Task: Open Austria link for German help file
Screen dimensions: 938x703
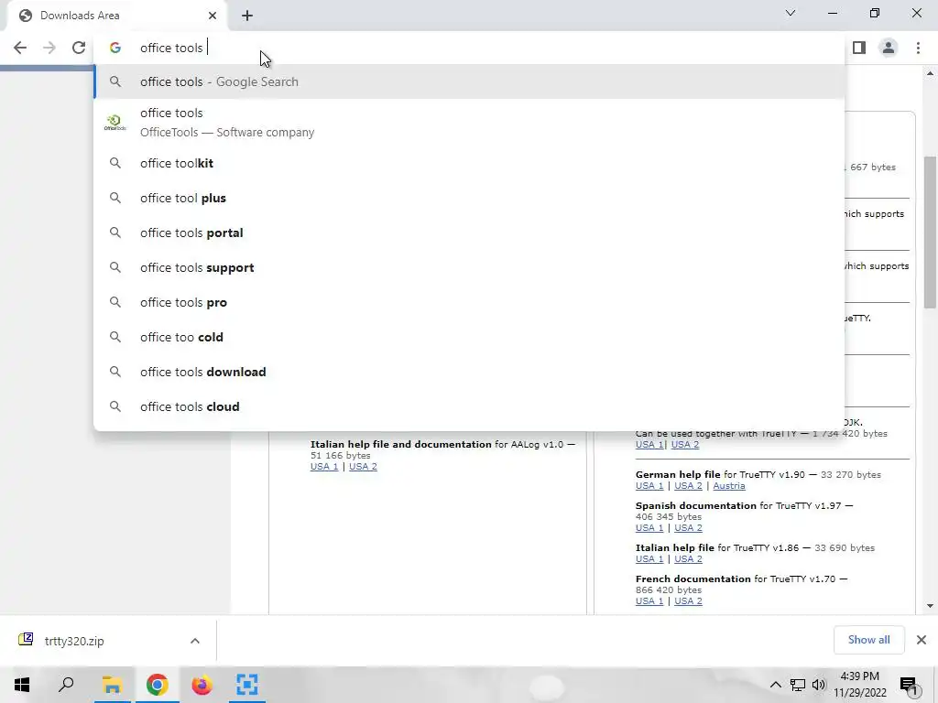Action: click(729, 486)
